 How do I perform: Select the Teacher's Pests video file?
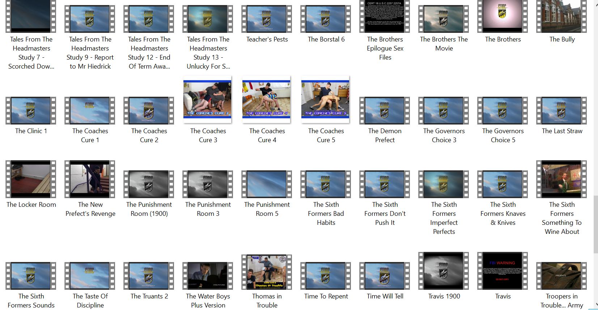tap(267, 19)
